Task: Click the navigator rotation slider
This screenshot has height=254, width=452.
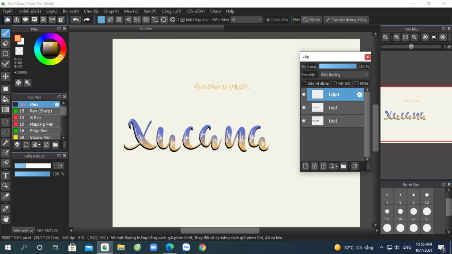Action: pos(411,47)
